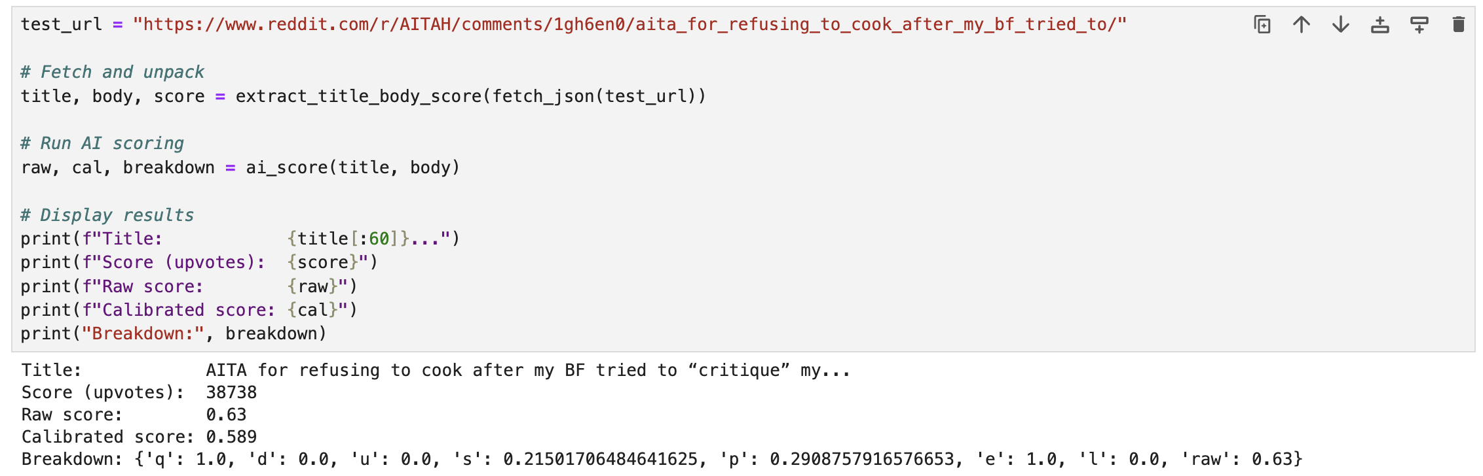Click the '# Run AI scoring' comment
1483x476 pixels.
102,143
